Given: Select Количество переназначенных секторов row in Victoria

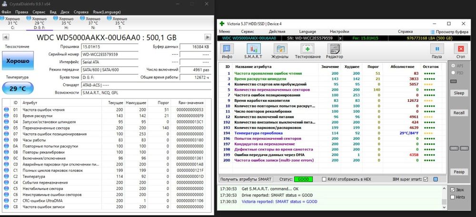Looking at the screenshot, I should 332,90.
